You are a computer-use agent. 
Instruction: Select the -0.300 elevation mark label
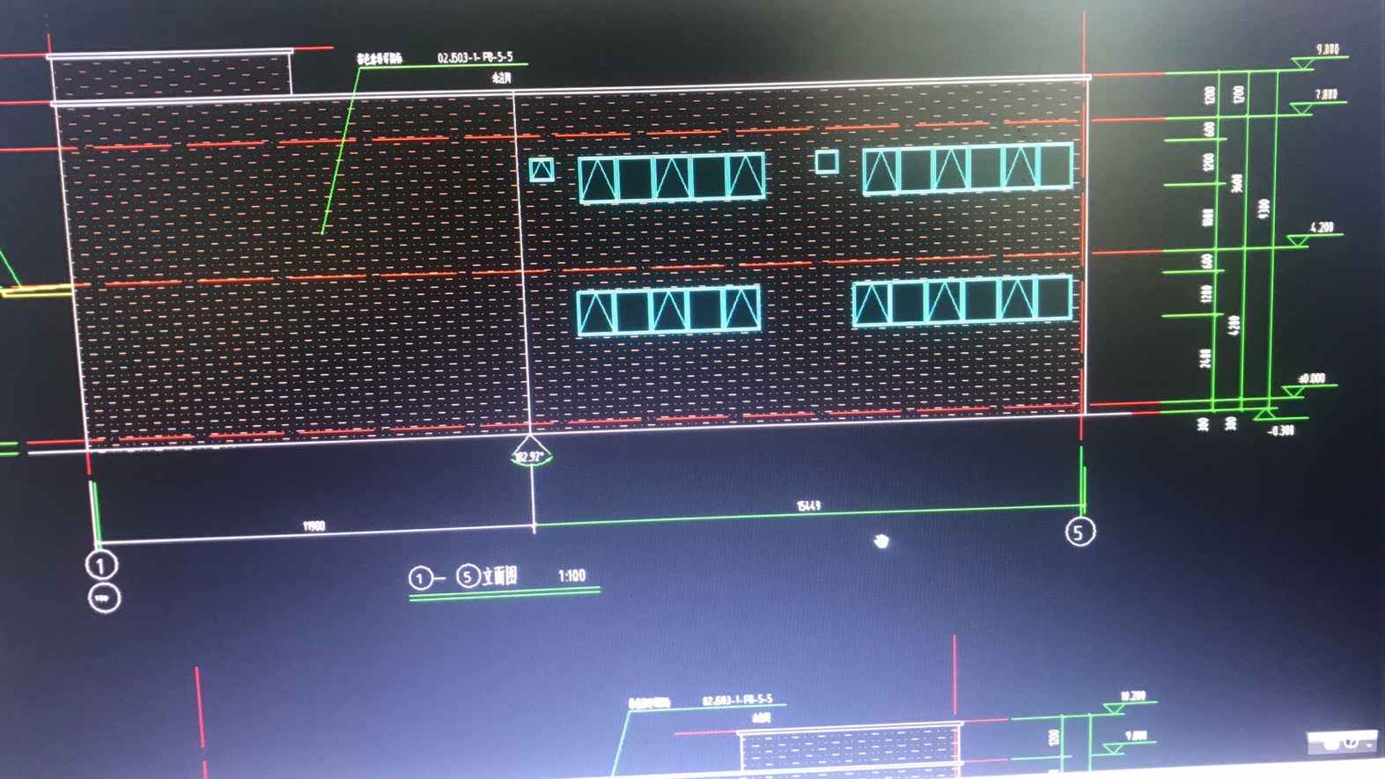tap(1280, 430)
